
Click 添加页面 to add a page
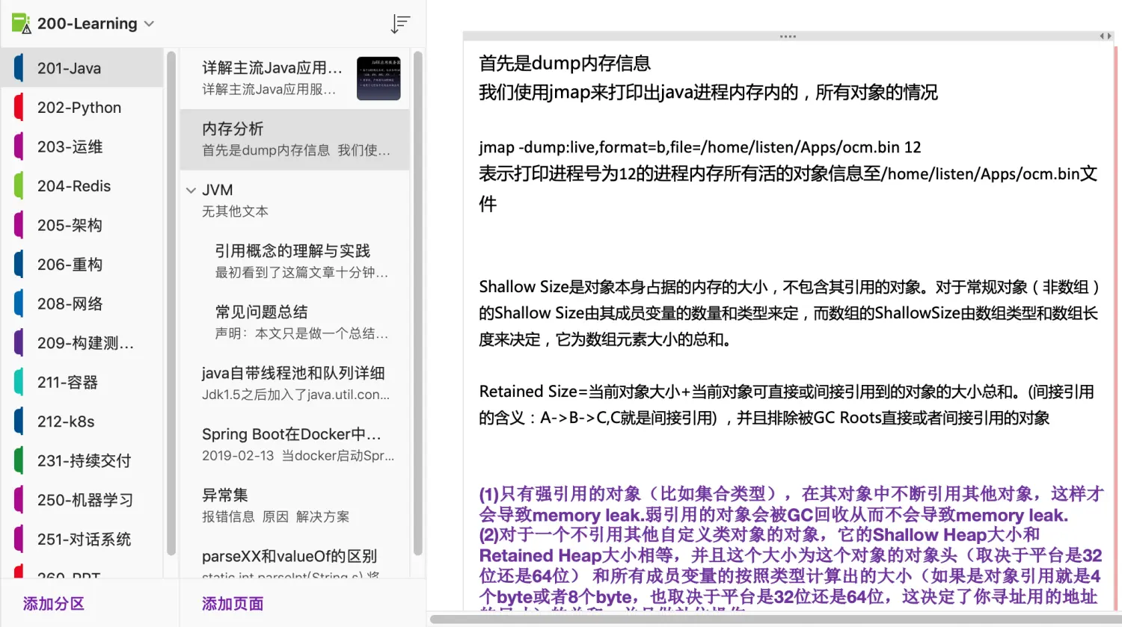pyautogui.click(x=233, y=604)
